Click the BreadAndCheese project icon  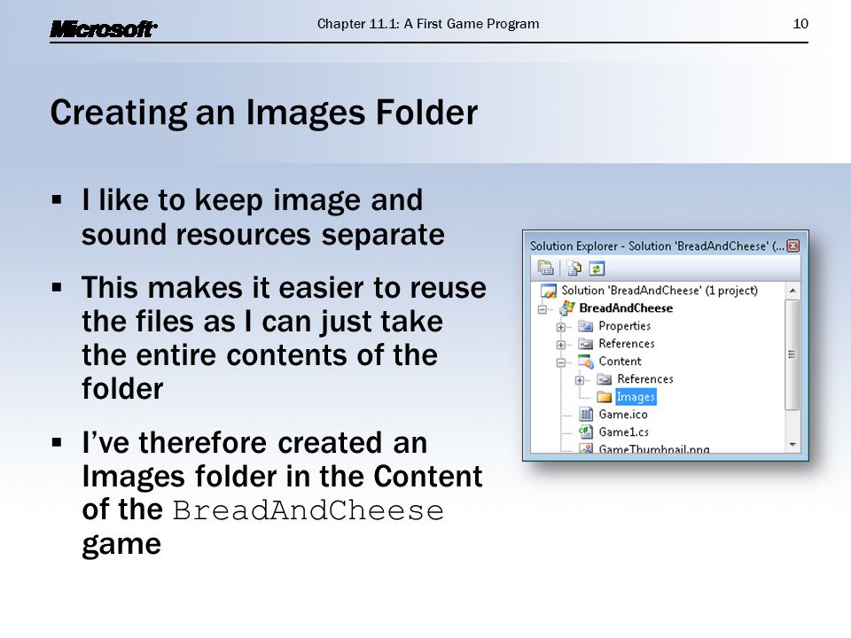click(567, 308)
